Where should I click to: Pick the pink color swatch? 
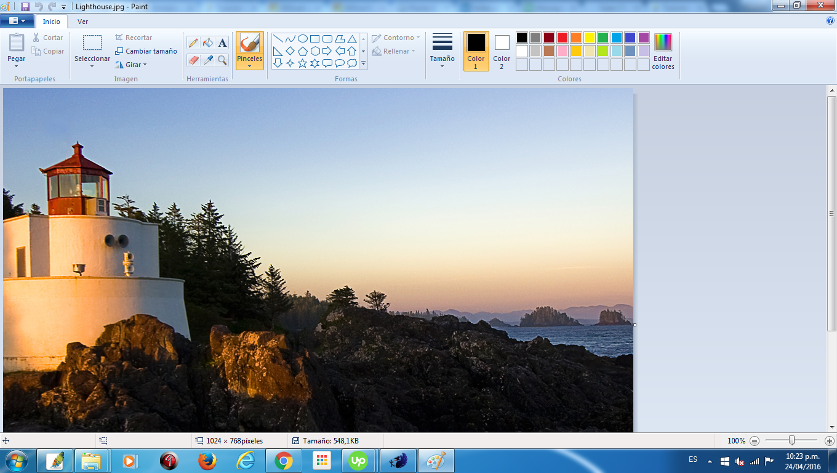tap(563, 51)
